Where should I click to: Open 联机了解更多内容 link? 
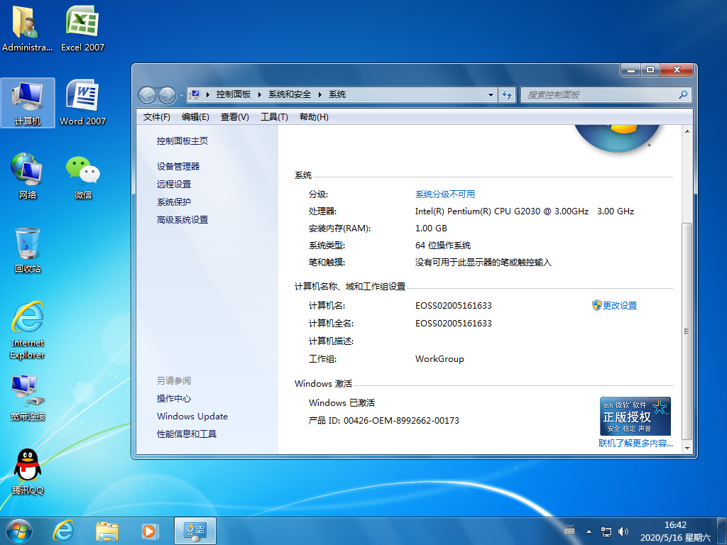point(635,444)
